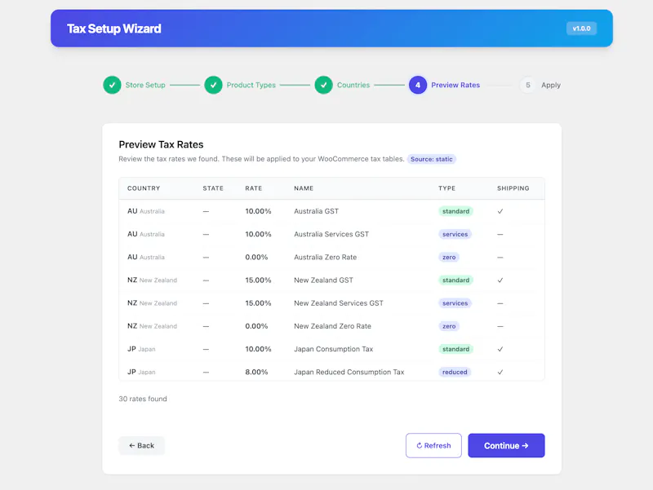Click the New Zealand Services GST name cell
The image size is (653, 490).
point(339,303)
